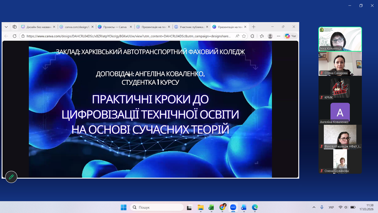Open Zoom from the Windows taskbar
Image resolution: width=378 pixels, height=213 pixels.
coord(233,207)
